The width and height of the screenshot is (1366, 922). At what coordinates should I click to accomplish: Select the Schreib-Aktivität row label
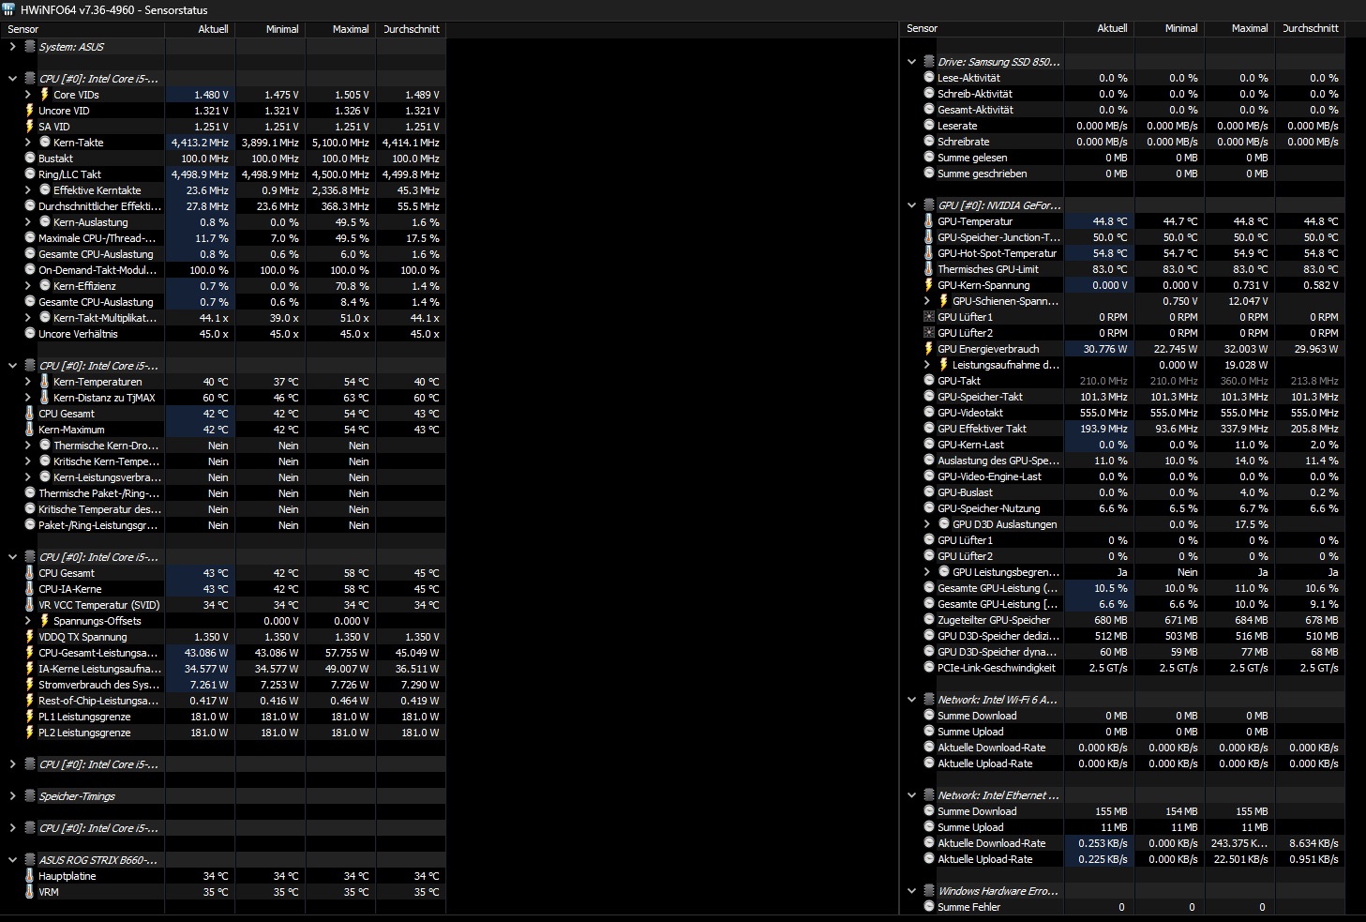tap(975, 94)
